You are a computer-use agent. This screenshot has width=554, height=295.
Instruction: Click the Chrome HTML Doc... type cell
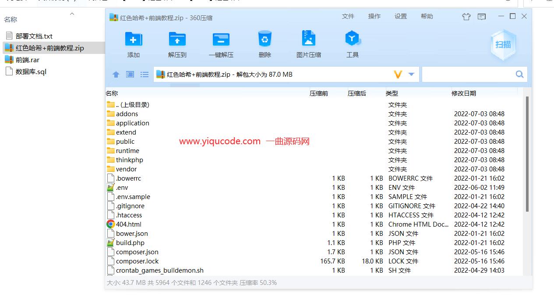(419, 224)
